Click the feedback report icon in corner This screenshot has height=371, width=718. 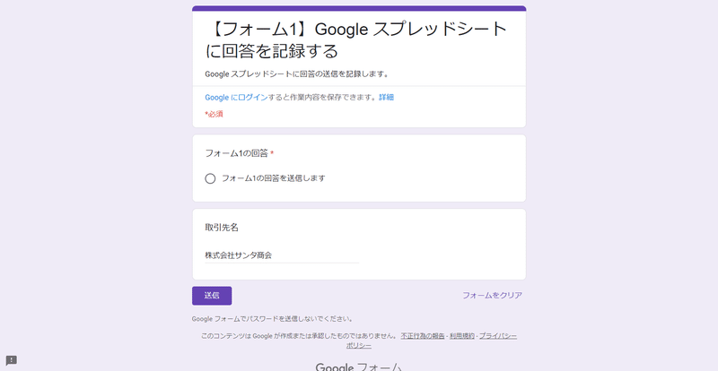12,360
